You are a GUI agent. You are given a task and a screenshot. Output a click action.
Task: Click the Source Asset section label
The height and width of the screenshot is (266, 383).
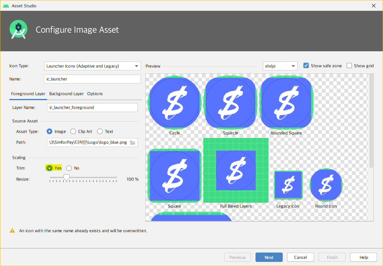tap(25, 121)
